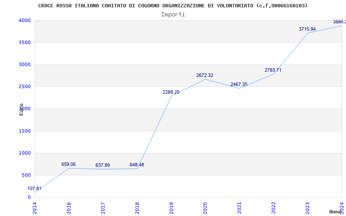Screen dimensions: 346x216
Task: Select the 2022 x-axis label
Action: click(x=273, y=207)
